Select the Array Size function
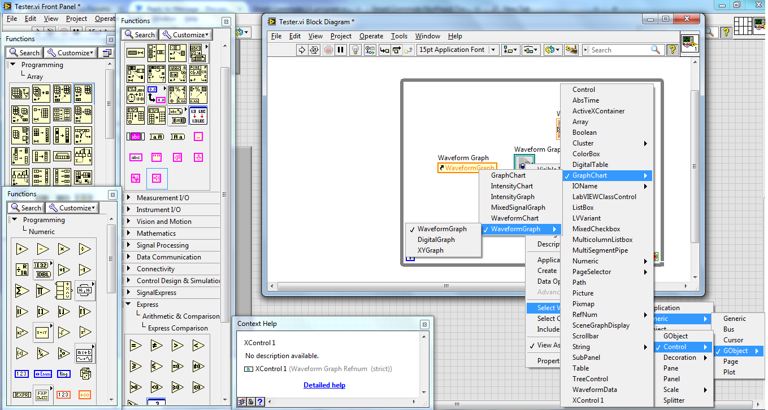Screen dimensions: 768x410 21,94
